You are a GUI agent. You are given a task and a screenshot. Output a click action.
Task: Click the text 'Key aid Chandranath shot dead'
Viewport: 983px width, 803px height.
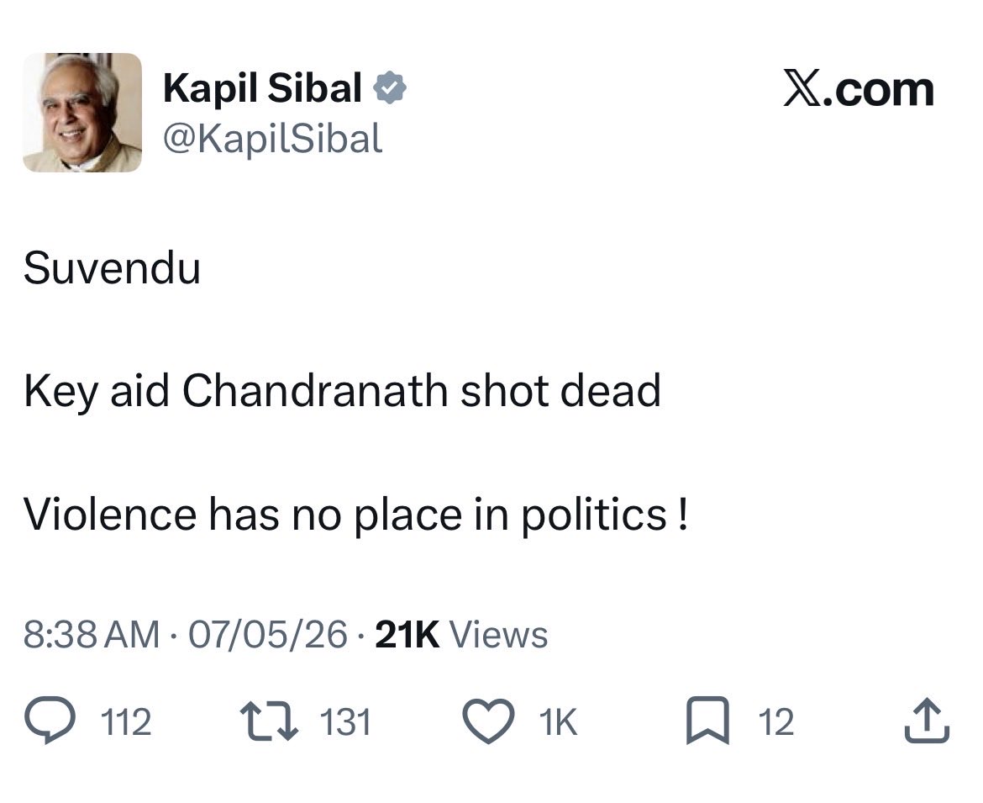pos(342,391)
